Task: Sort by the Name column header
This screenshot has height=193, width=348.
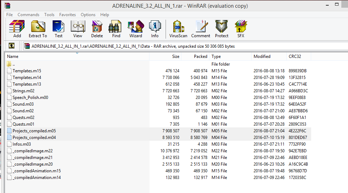Action: [77, 56]
